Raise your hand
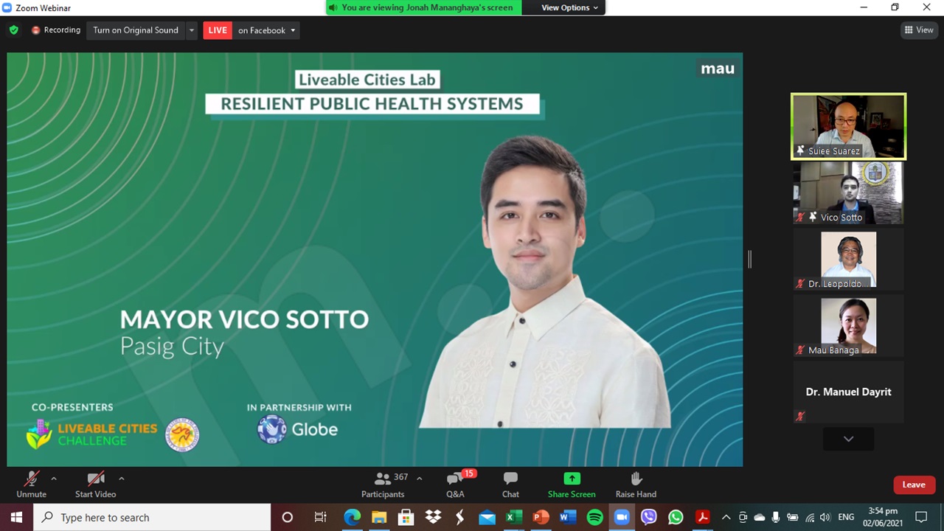944x531 pixels. 636,485
